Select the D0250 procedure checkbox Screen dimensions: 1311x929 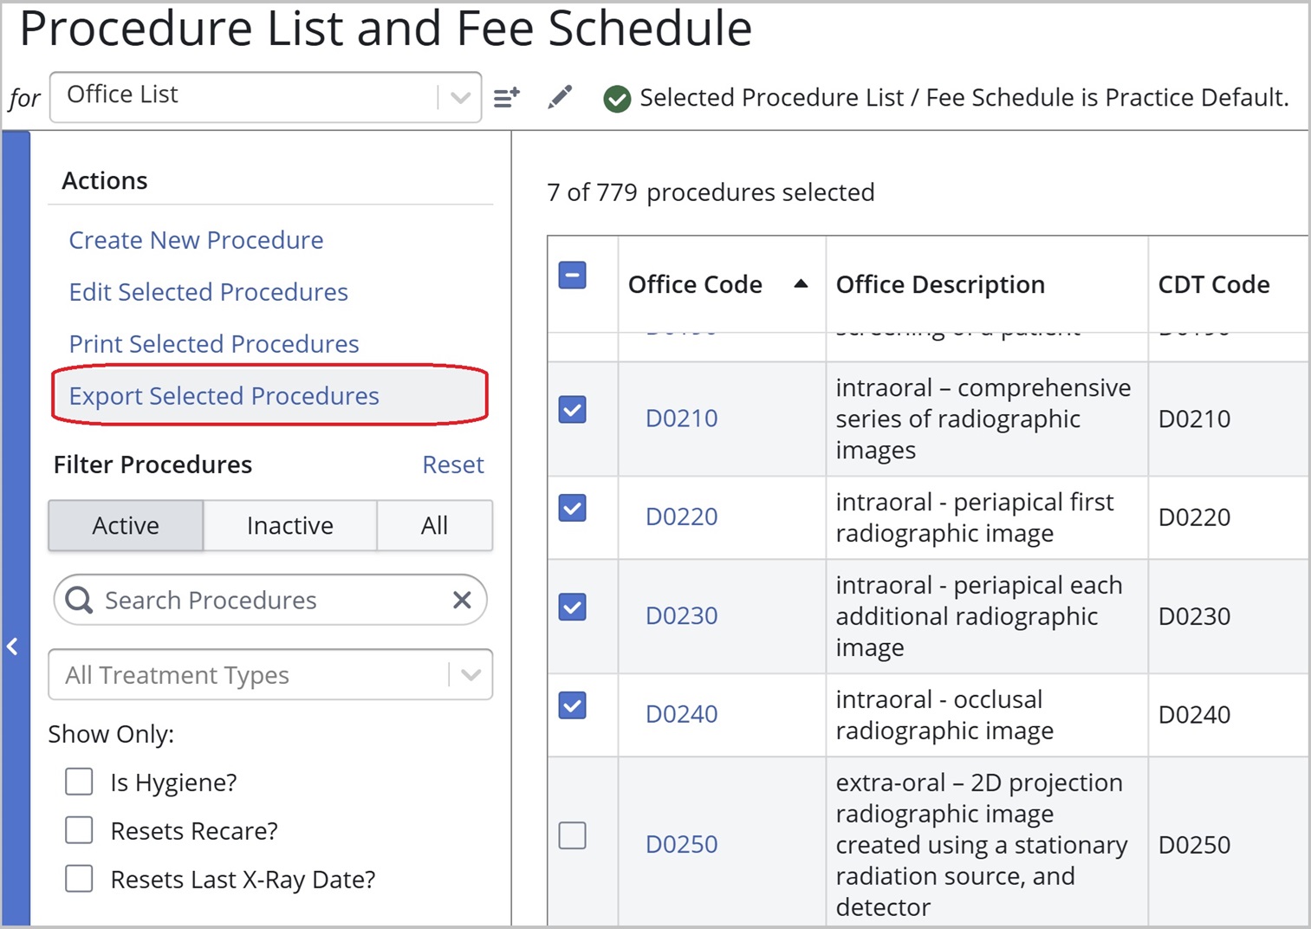point(572,835)
